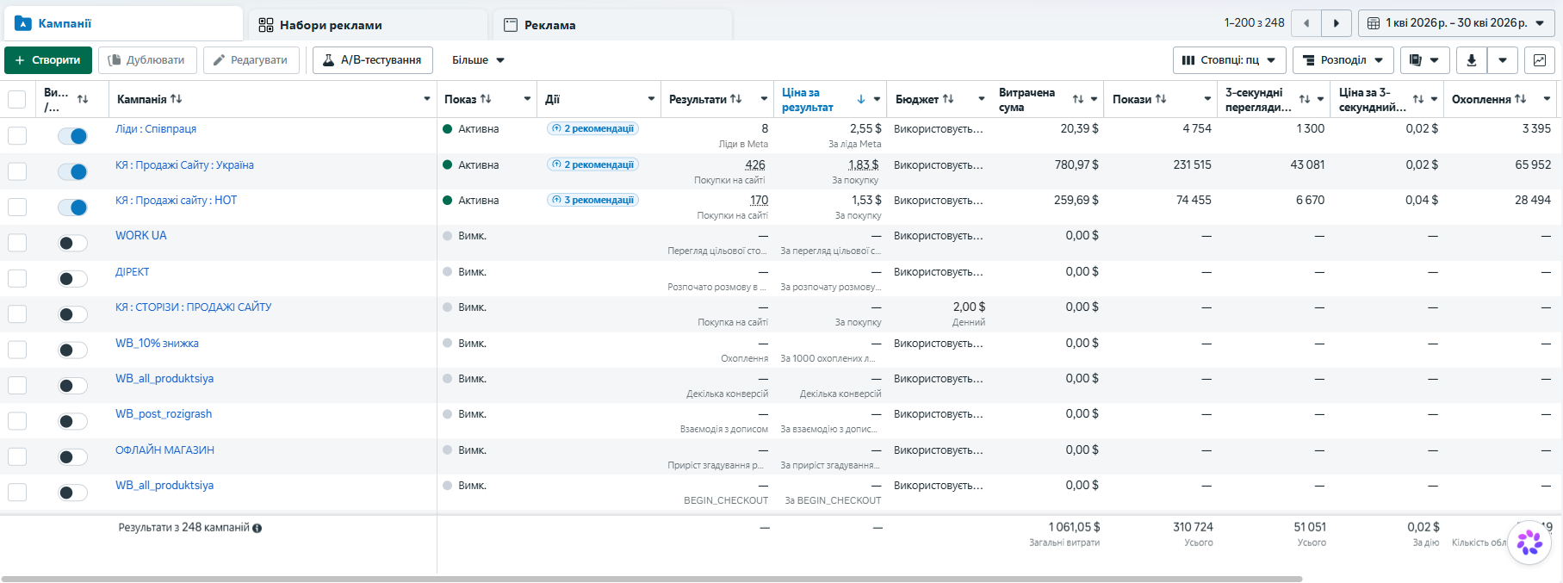Viewport: 1563px width, 583px height.
Task: Click the horizontal scrollbar at the bottom
Action: 652,579
